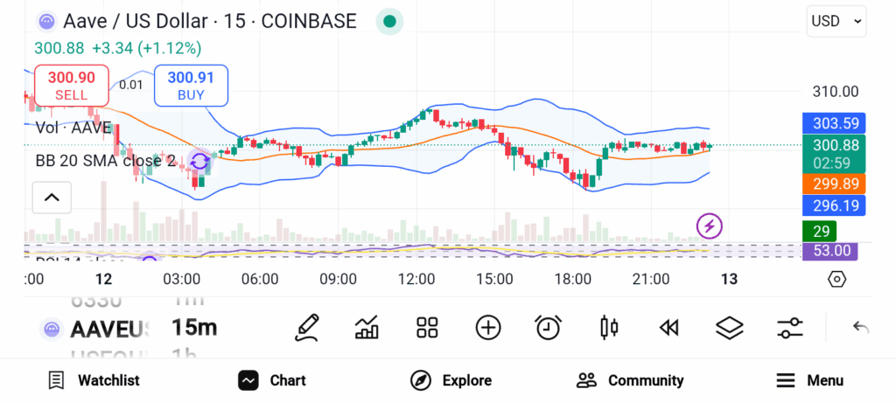Select the Vol · AAVE indicator legend
Screen dimensions: 896x403
(73, 128)
